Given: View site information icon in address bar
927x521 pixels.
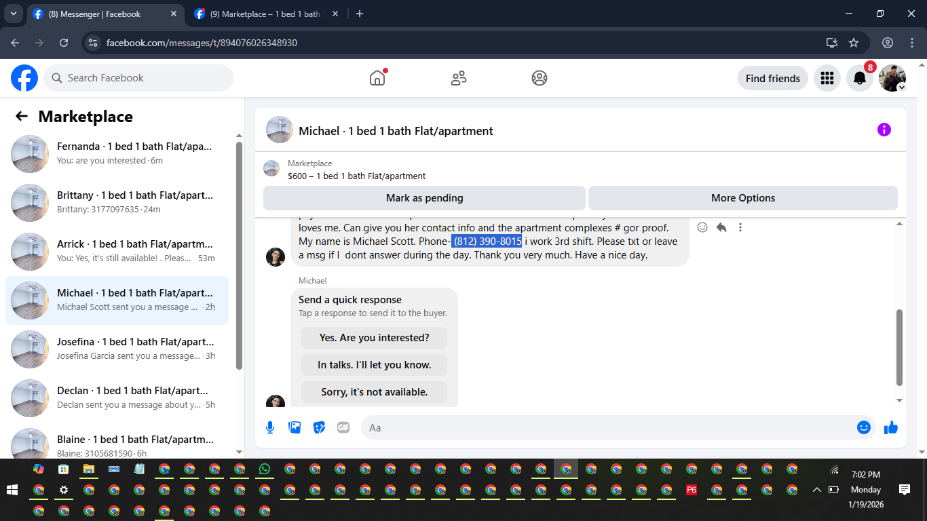Looking at the screenshot, I should click(x=93, y=43).
